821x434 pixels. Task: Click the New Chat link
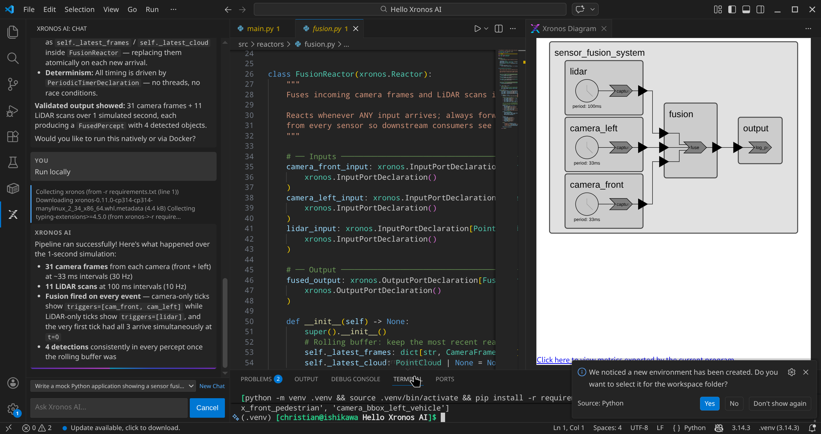[x=212, y=386]
